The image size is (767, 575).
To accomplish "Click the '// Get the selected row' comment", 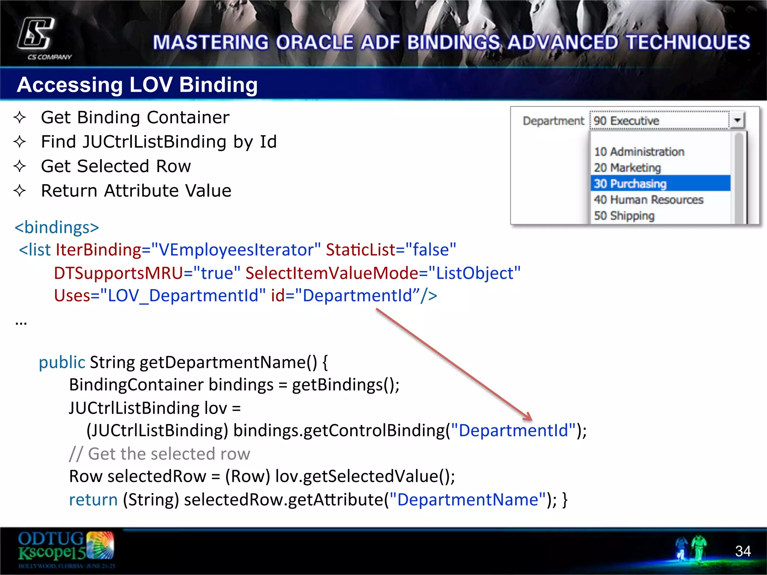I will [160, 454].
